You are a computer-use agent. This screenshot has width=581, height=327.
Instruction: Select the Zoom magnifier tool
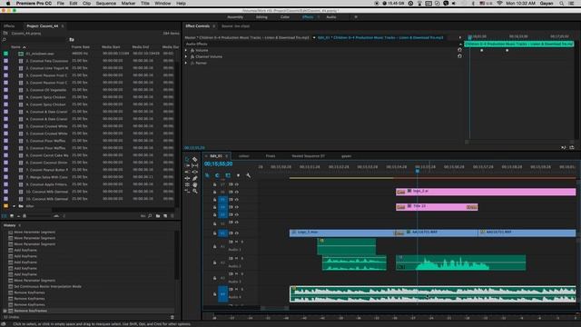coord(195,192)
